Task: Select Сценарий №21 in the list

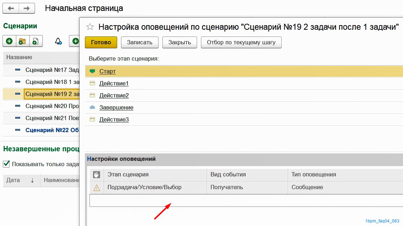Action: coord(52,118)
